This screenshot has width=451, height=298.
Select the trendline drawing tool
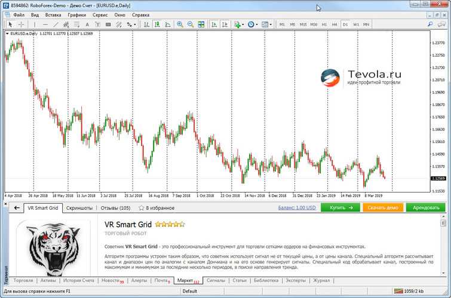pyautogui.click(x=56, y=24)
